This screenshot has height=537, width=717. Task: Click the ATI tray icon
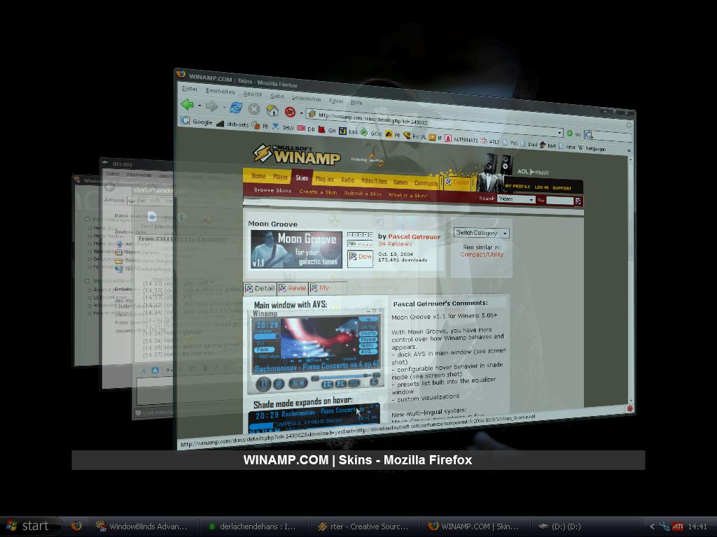(x=677, y=527)
